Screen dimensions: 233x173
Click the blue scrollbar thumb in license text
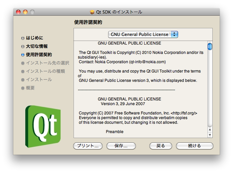[210, 46]
